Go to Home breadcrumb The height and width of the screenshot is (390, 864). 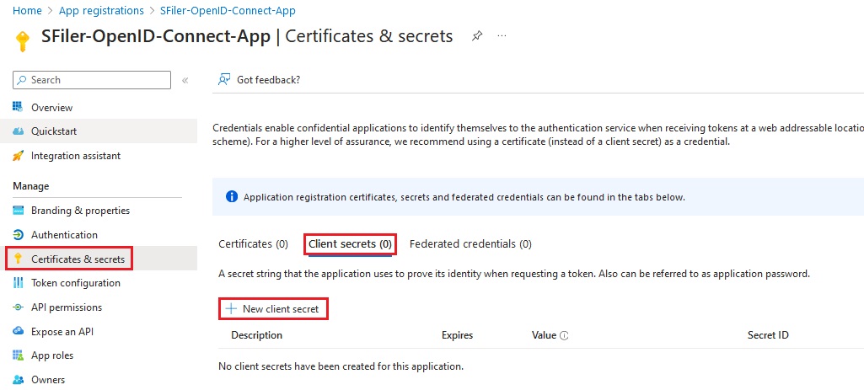[x=27, y=10]
